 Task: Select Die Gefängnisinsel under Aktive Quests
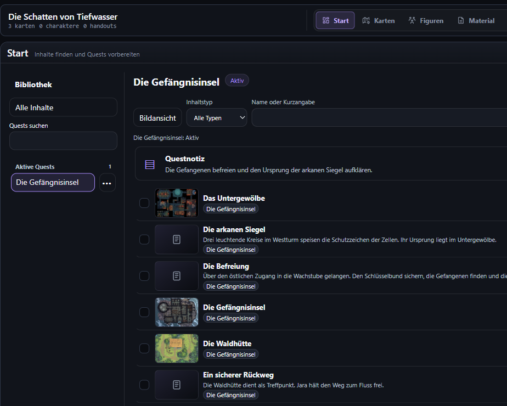53,183
